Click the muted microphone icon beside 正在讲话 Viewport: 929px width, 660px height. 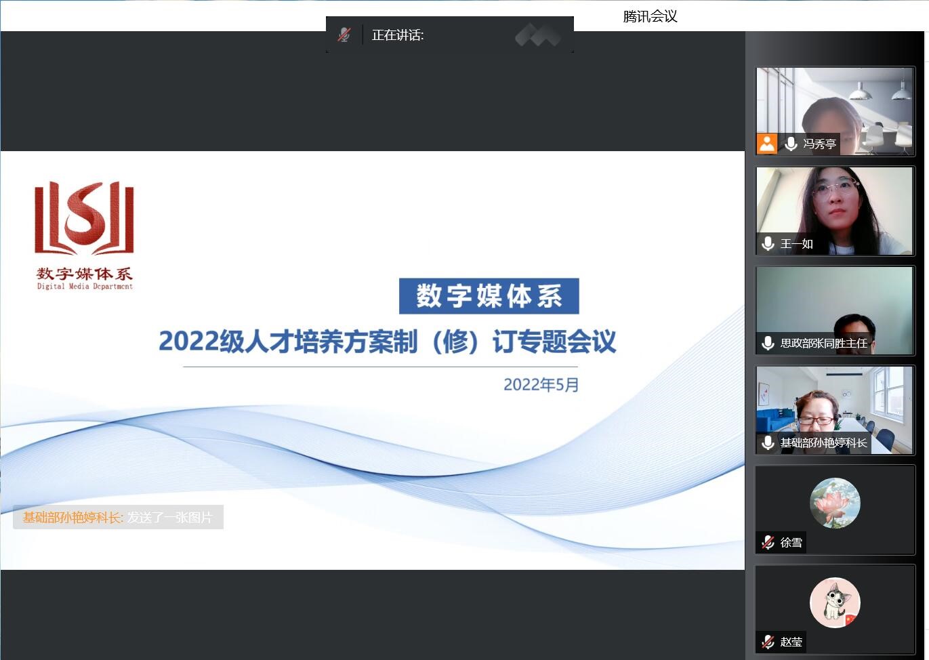point(344,35)
